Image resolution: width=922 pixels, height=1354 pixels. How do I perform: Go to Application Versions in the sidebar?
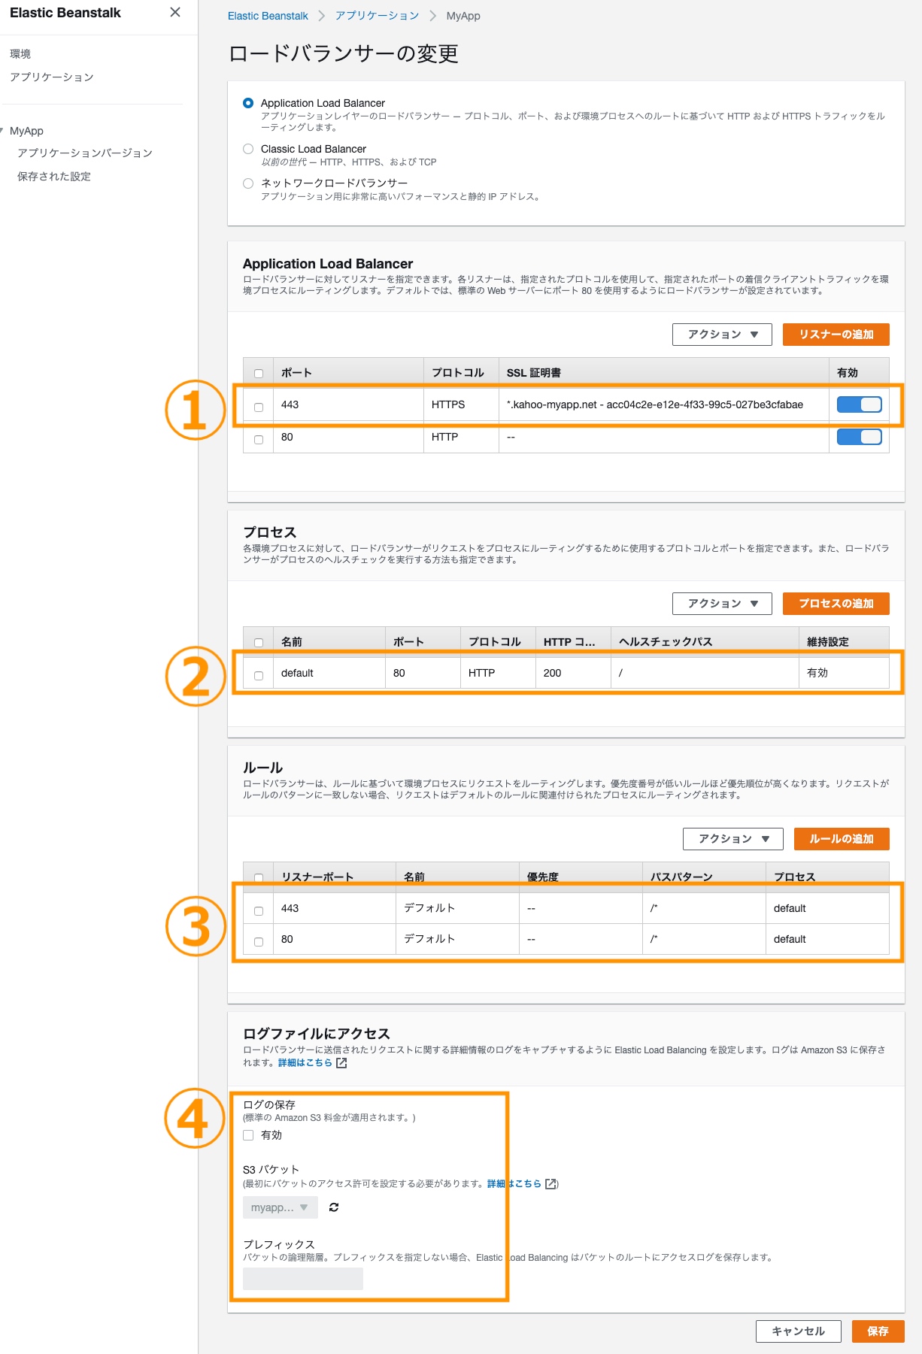tap(84, 153)
